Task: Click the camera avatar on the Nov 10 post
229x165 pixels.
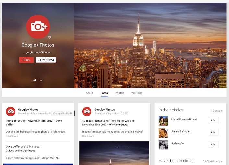Action: coord(87,111)
